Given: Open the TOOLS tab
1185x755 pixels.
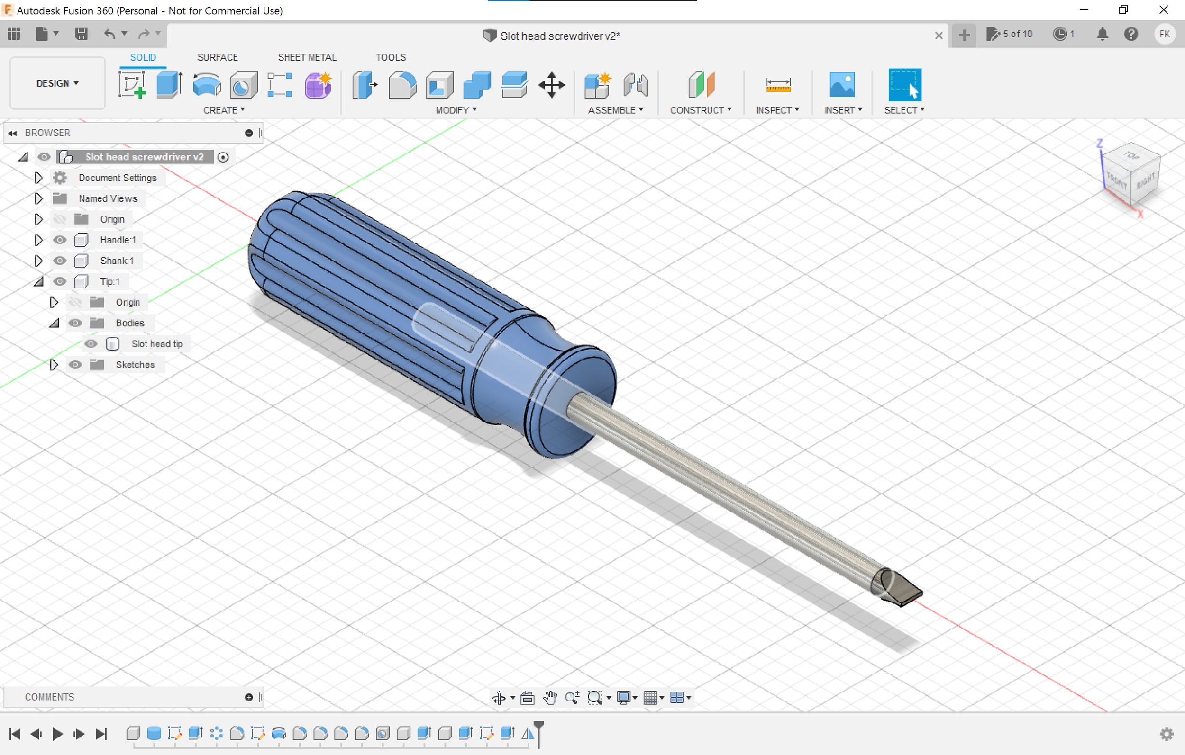Looking at the screenshot, I should coord(390,57).
